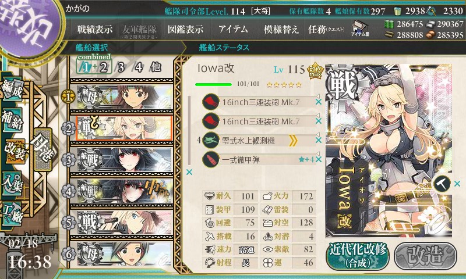Image resolution: width=466 pixels, height=279 pixels.
Task: Open the アイテム屋 item shop icon
Action: point(360,28)
